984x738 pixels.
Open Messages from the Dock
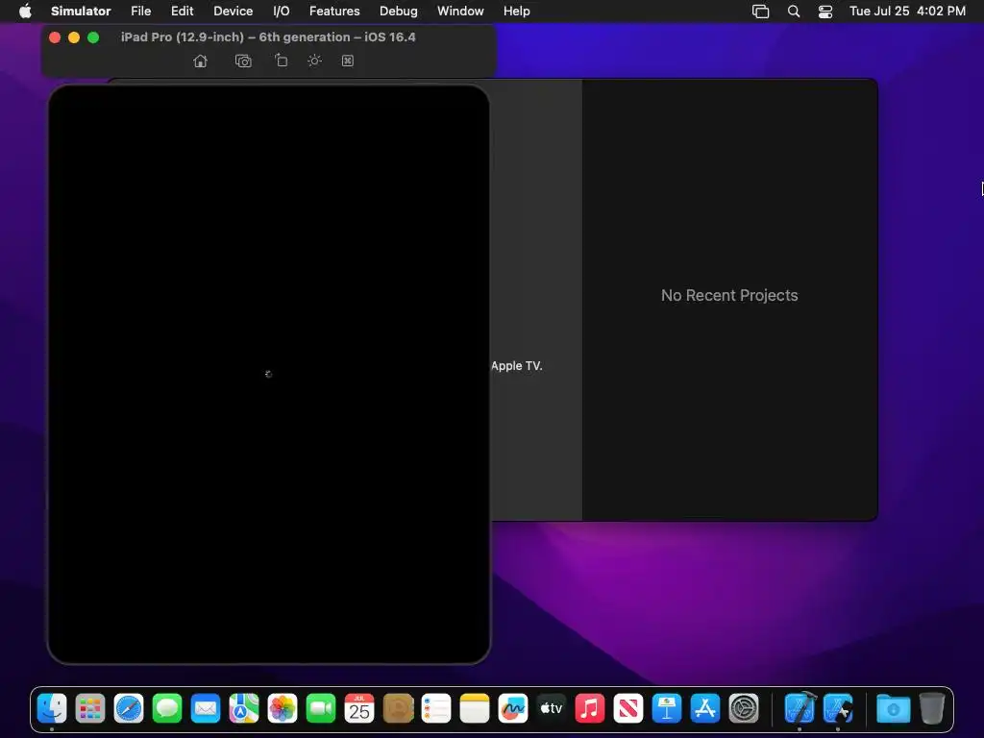pos(167,708)
